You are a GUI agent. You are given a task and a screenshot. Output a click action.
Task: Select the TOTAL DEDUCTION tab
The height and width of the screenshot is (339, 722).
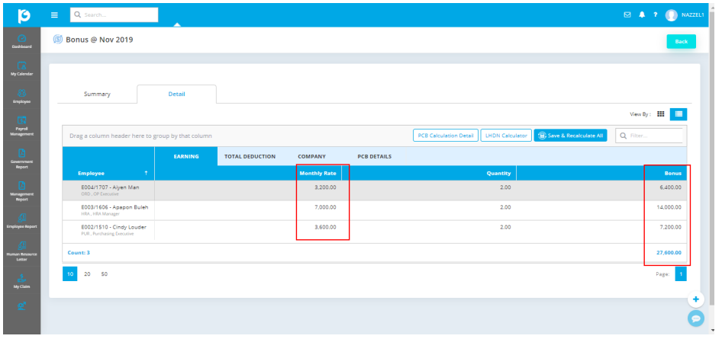[x=250, y=156]
